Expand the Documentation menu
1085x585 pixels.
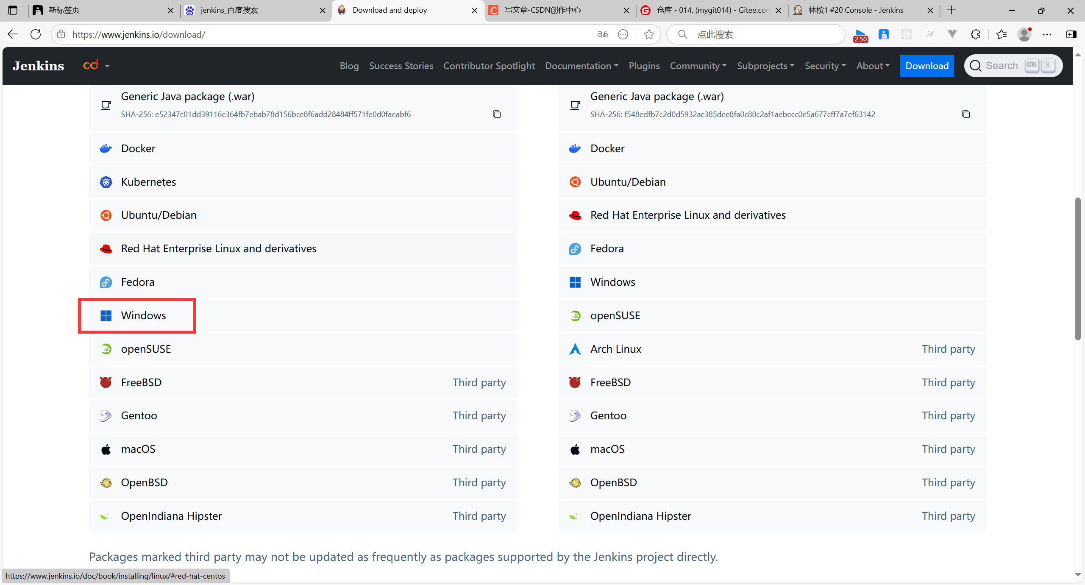tap(581, 66)
